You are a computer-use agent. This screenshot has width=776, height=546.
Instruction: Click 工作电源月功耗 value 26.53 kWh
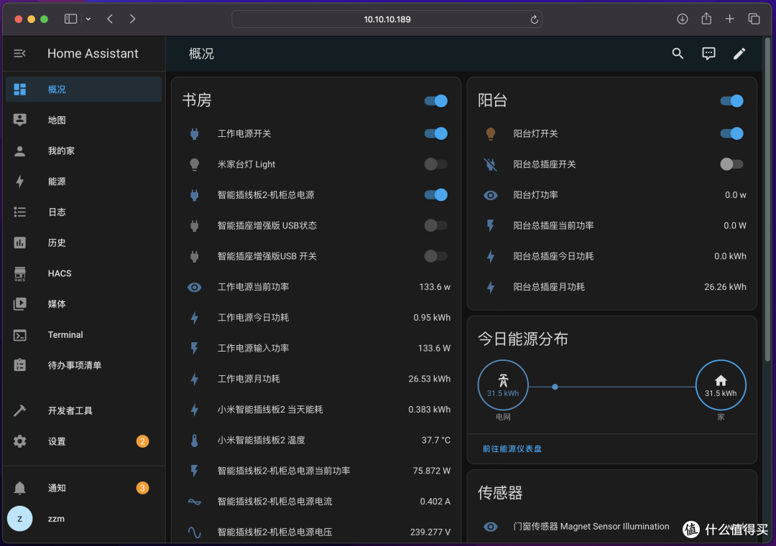coord(429,379)
